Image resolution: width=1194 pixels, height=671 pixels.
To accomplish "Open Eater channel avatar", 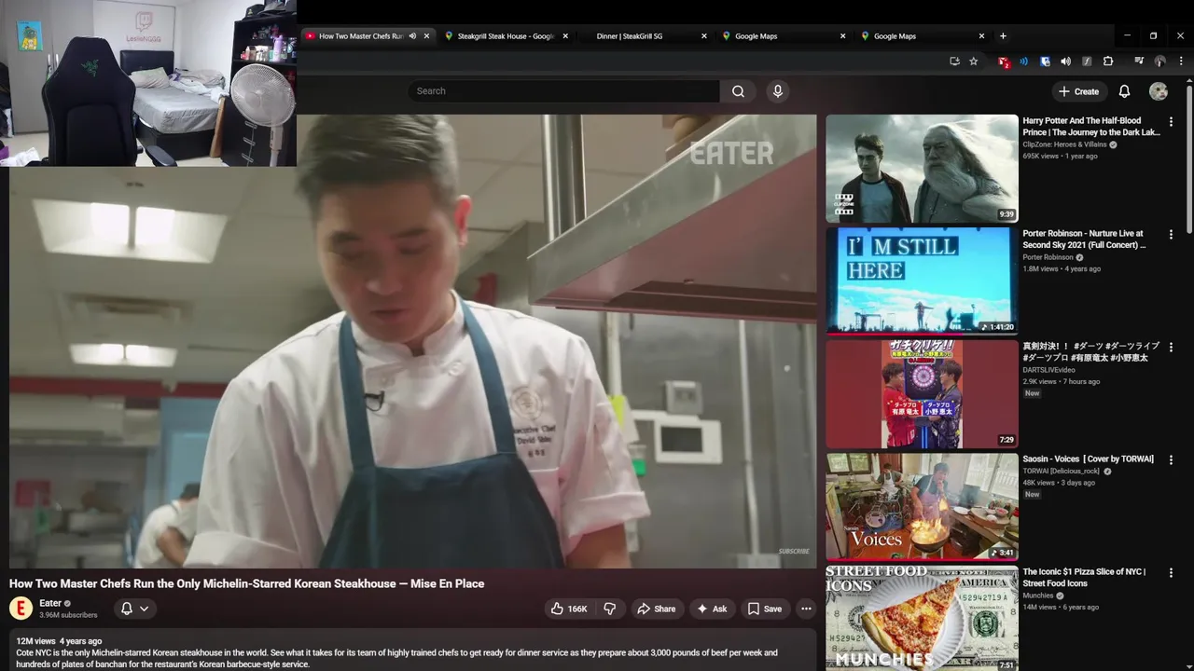I will [x=21, y=609].
